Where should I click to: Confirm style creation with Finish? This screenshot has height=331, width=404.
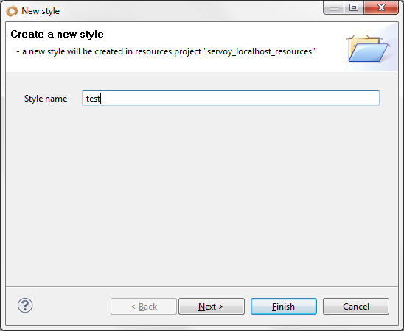284,306
